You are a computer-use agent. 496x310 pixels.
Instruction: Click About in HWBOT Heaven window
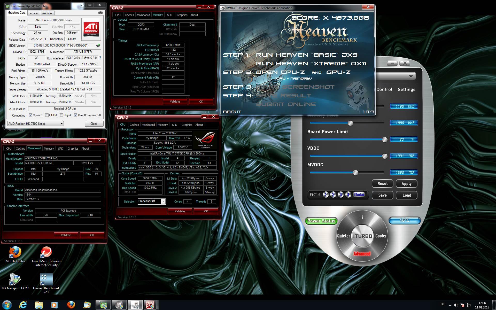click(232, 112)
